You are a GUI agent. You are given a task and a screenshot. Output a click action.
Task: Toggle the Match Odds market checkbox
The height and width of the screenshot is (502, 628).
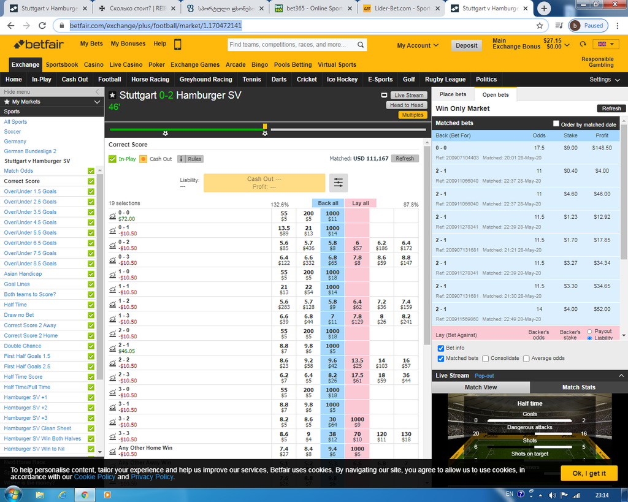point(91,171)
